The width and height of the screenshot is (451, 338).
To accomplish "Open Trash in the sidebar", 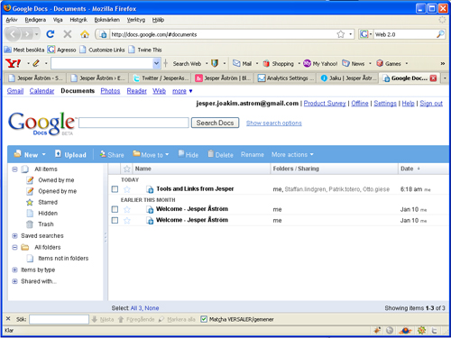I will pos(46,224).
